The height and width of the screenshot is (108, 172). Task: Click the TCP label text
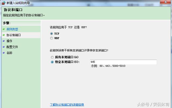57,33
